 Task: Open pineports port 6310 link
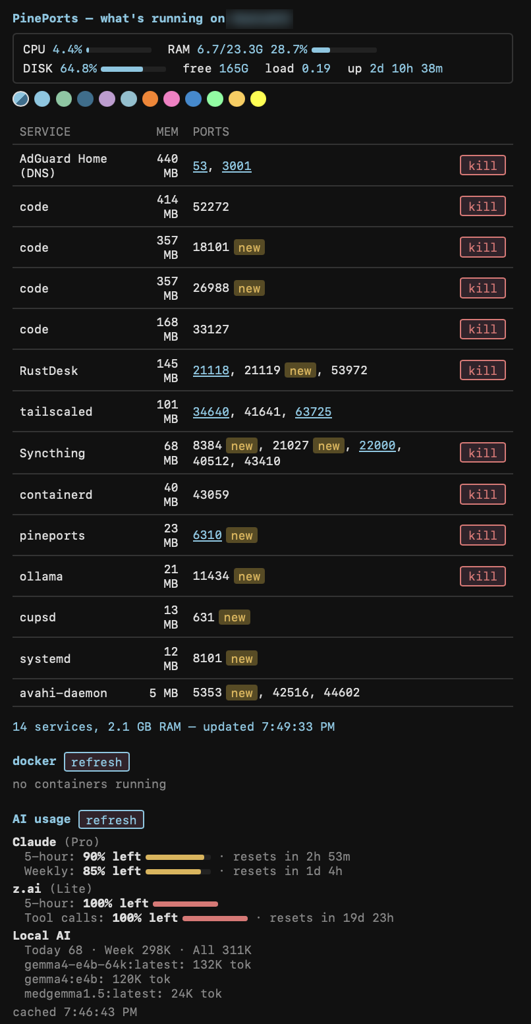pyautogui.click(x=208, y=536)
